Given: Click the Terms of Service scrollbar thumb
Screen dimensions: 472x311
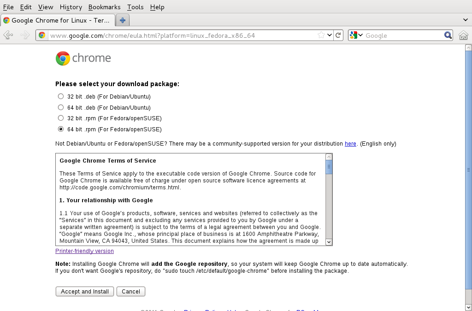Looking at the screenshot, I should pyautogui.click(x=329, y=167).
